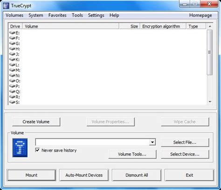Select drive O: icon in list
The width and height of the screenshot is (221, 190).
tap(12, 81)
